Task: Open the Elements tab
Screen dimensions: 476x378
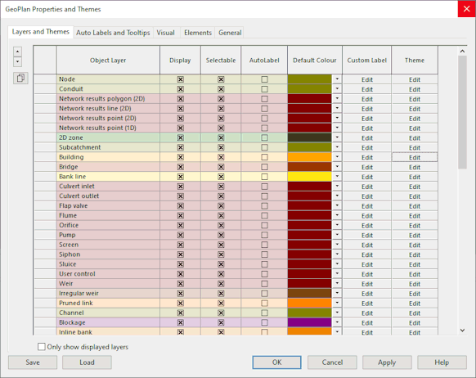Action: coord(198,33)
